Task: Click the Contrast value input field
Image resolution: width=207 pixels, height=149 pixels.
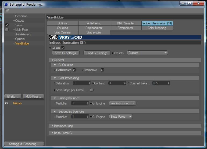Action: pyautogui.click(x=116, y=83)
